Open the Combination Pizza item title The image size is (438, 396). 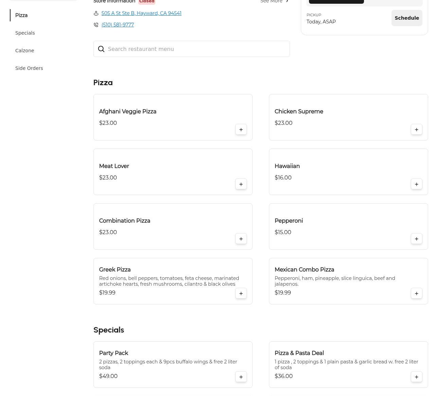tap(125, 221)
